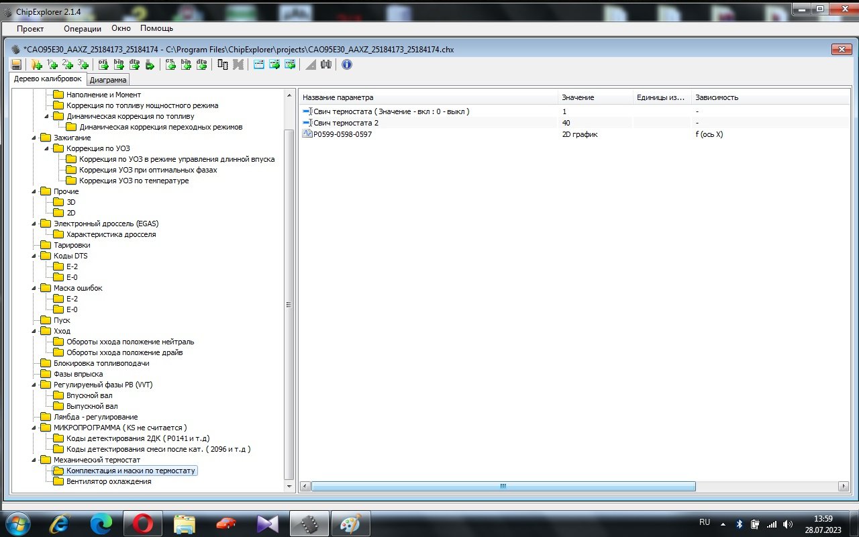The image size is (859, 537).
Task: Select the 'Коррекция УОЗ по температуре' folder
Action: pyautogui.click(x=134, y=181)
